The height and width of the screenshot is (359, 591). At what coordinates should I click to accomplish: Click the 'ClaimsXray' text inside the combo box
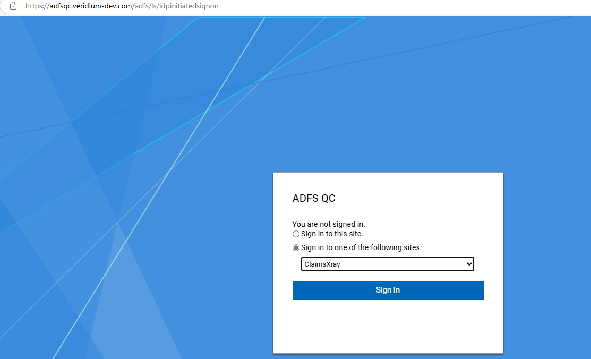[x=322, y=264]
